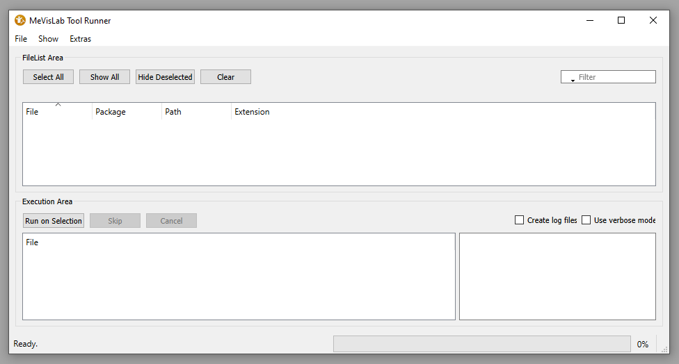Sort file list by Package column

126,112
